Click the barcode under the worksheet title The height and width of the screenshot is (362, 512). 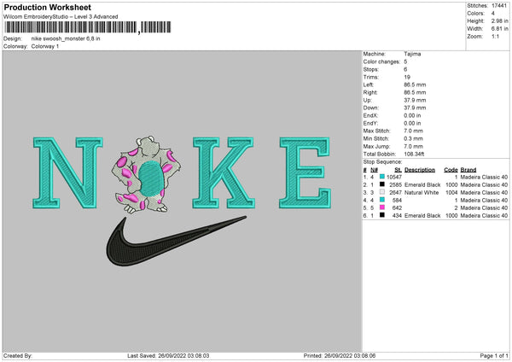(x=87, y=27)
